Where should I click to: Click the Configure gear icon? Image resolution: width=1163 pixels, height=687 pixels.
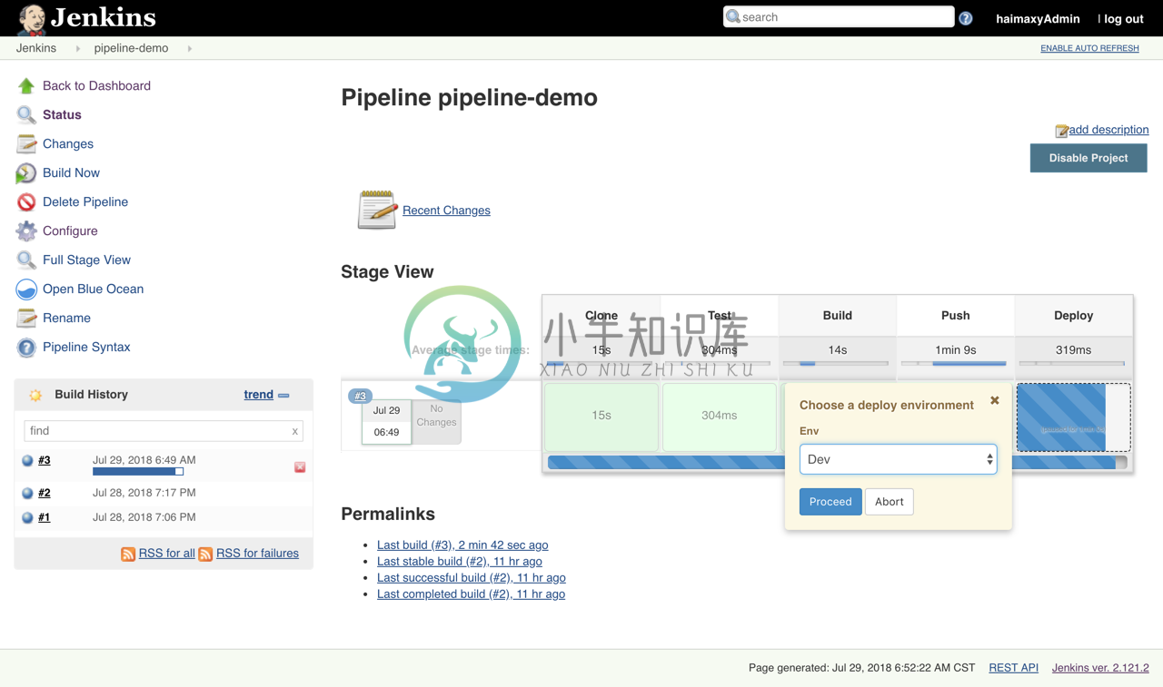click(x=26, y=231)
